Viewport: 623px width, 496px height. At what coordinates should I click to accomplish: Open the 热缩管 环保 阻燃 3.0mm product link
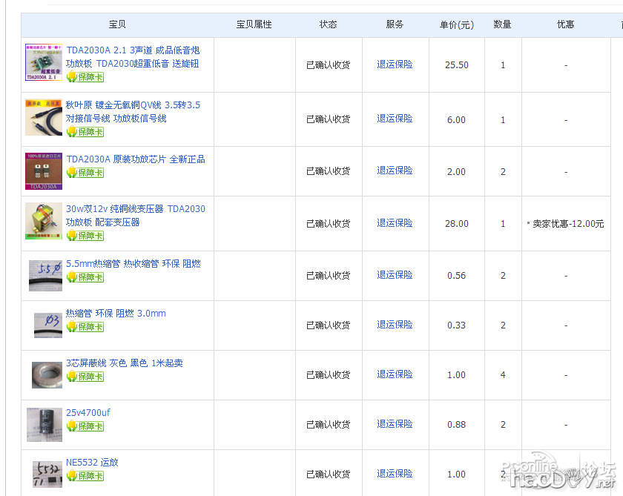tap(116, 314)
